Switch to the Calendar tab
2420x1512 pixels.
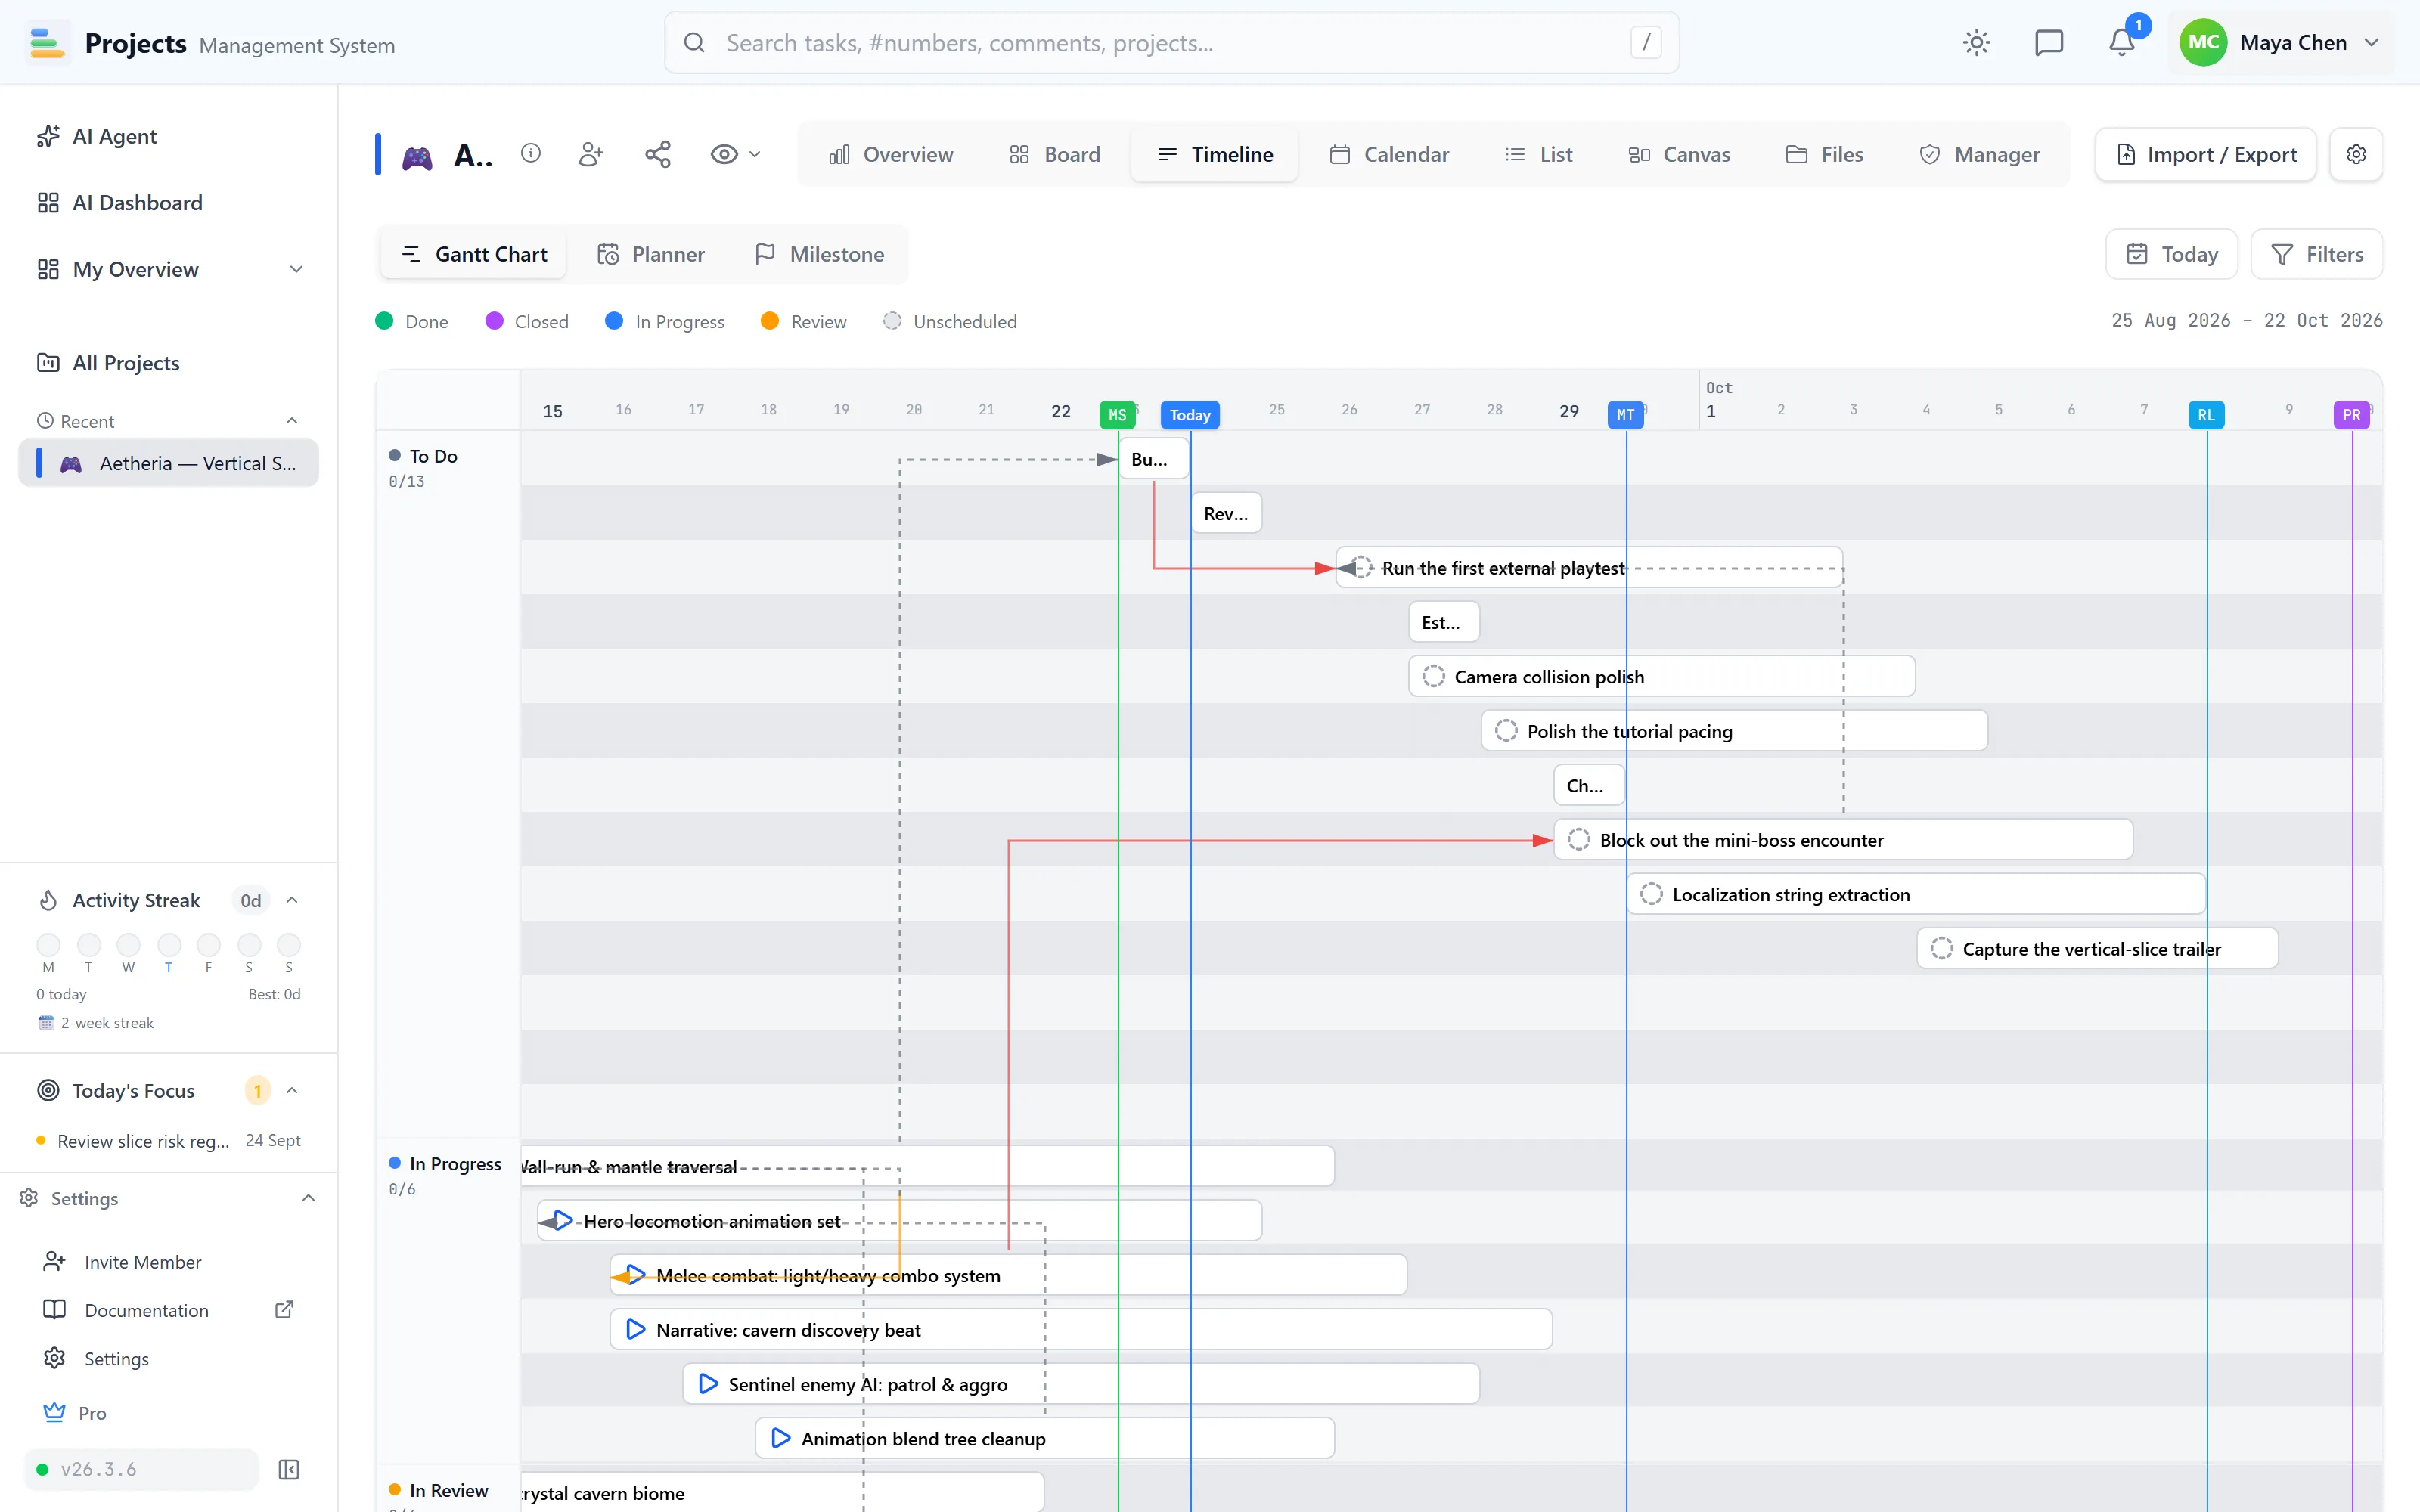tap(1389, 154)
